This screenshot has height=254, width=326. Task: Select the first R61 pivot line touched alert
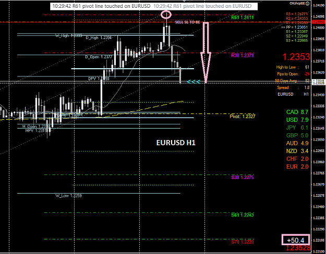101,6
